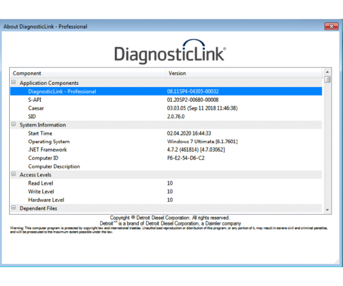
Task: Select the Caesar component row
Action: (166, 108)
